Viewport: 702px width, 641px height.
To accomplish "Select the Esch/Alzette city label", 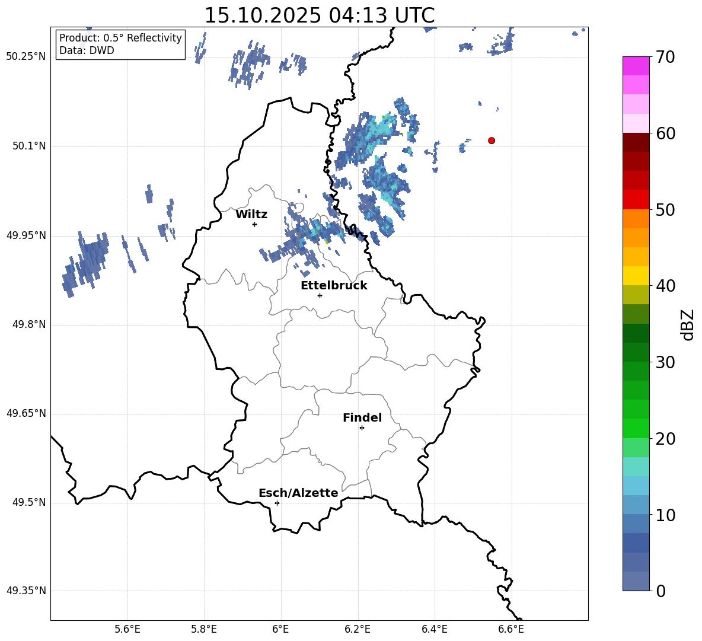I will tap(298, 493).
